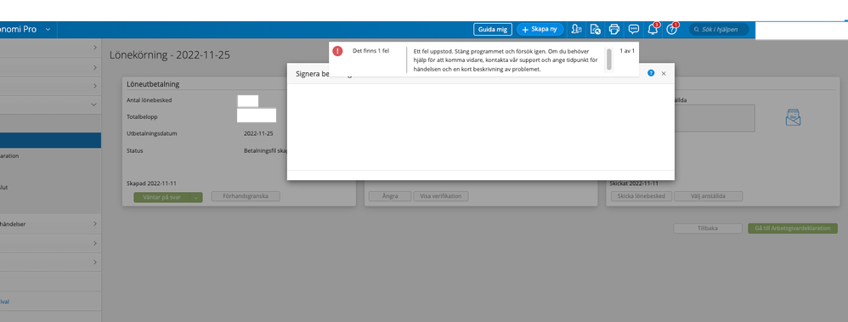Screen dimensions: 848x322
Task: Expand the Ekonomi Pro program dropdown
Action: coord(48,29)
